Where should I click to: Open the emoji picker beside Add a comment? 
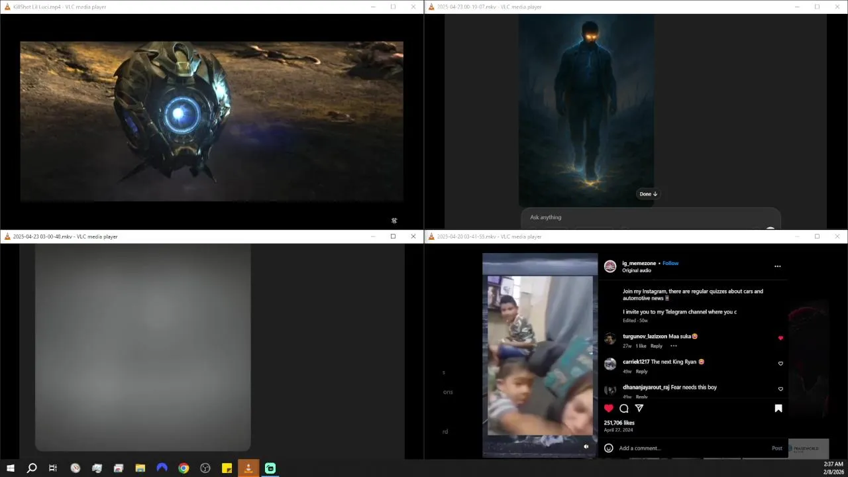pos(609,448)
